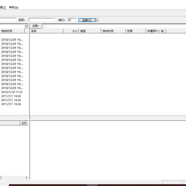The height and width of the screenshot is (186, 186).
Task: Click the queue scrollbar right arrow
Action: pos(26,177)
